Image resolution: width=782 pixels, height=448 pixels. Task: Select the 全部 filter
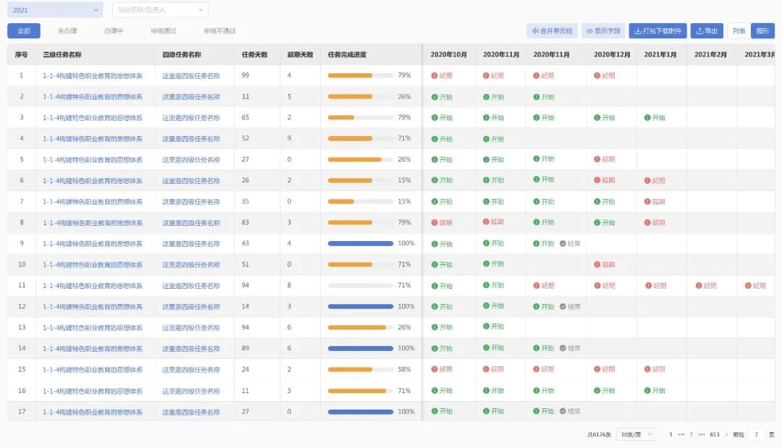tap(24, 31)
